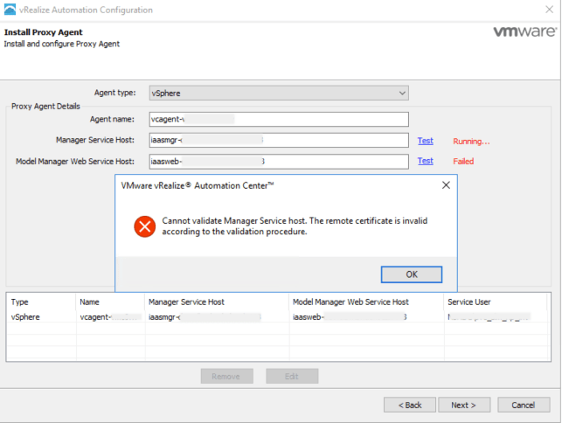Click the iaasmgr cell in the table
Screen dimensions: 562x423
[217, 317]
